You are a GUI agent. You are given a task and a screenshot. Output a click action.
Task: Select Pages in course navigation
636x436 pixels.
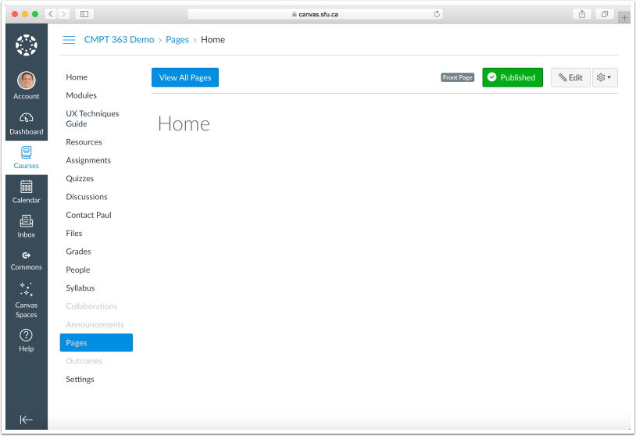[96, 343]
